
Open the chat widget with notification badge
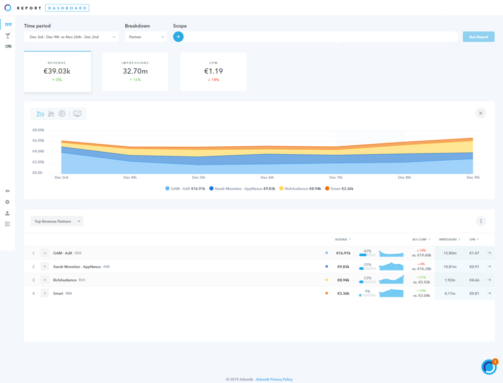click(489, 367)
